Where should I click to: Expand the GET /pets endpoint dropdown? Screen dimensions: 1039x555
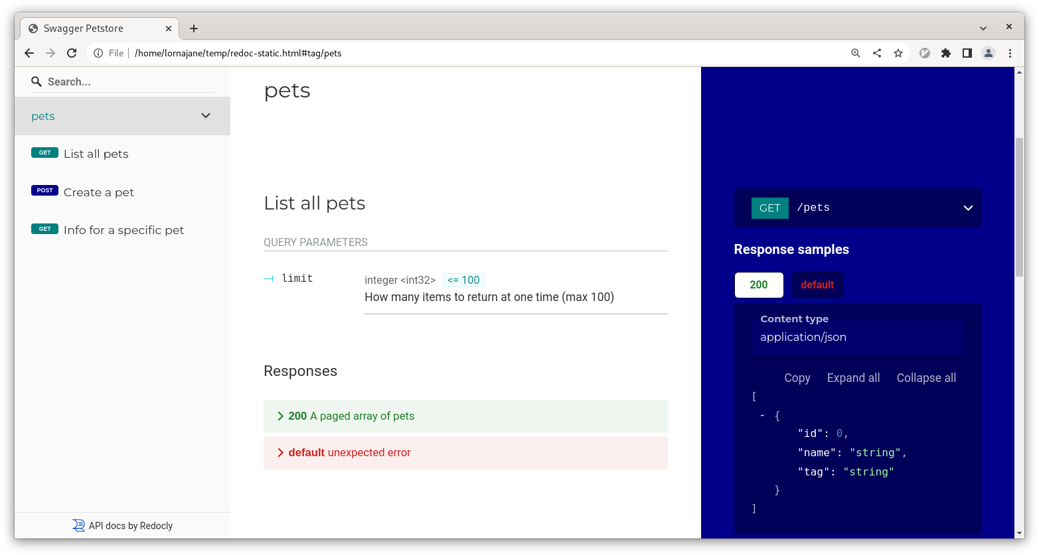point(967,208)
